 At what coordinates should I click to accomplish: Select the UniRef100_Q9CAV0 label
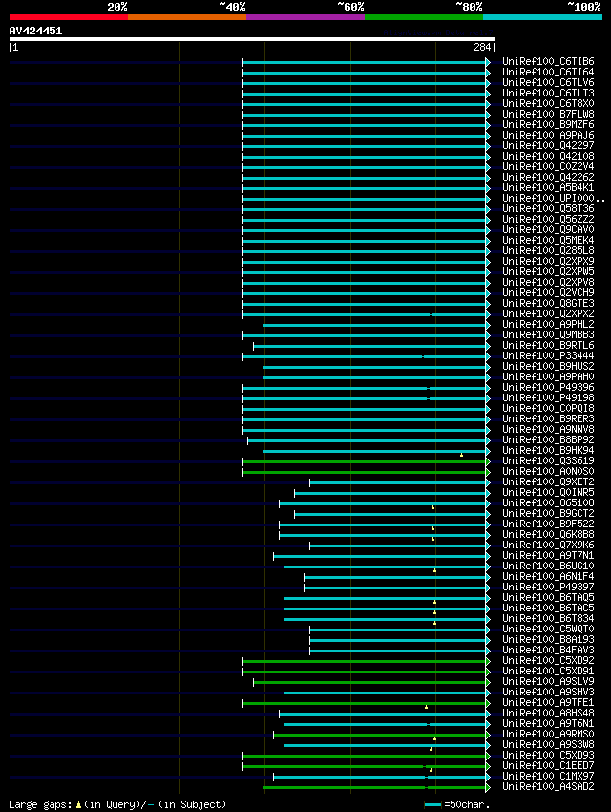[548, 229]
